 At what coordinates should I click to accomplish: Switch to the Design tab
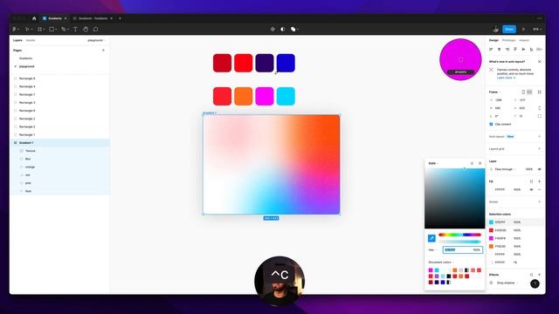(493, 40)
